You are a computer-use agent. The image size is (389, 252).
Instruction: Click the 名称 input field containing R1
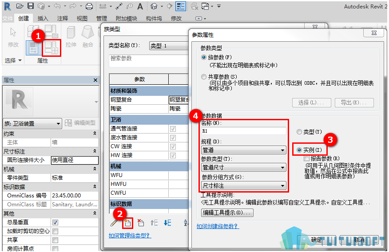[x=244, y=131]
